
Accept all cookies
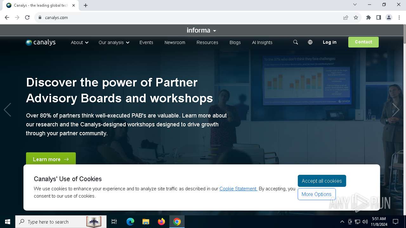tap(322, 181)
